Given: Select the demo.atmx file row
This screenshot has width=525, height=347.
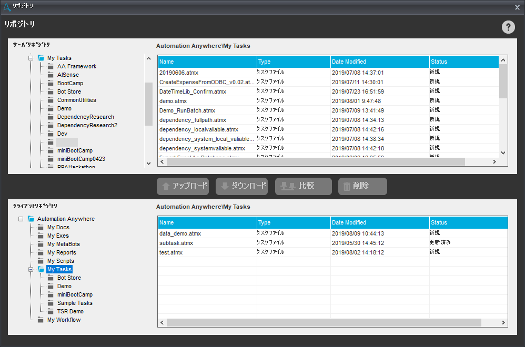Looking at the screenshot, I should (x=328, y=101).
